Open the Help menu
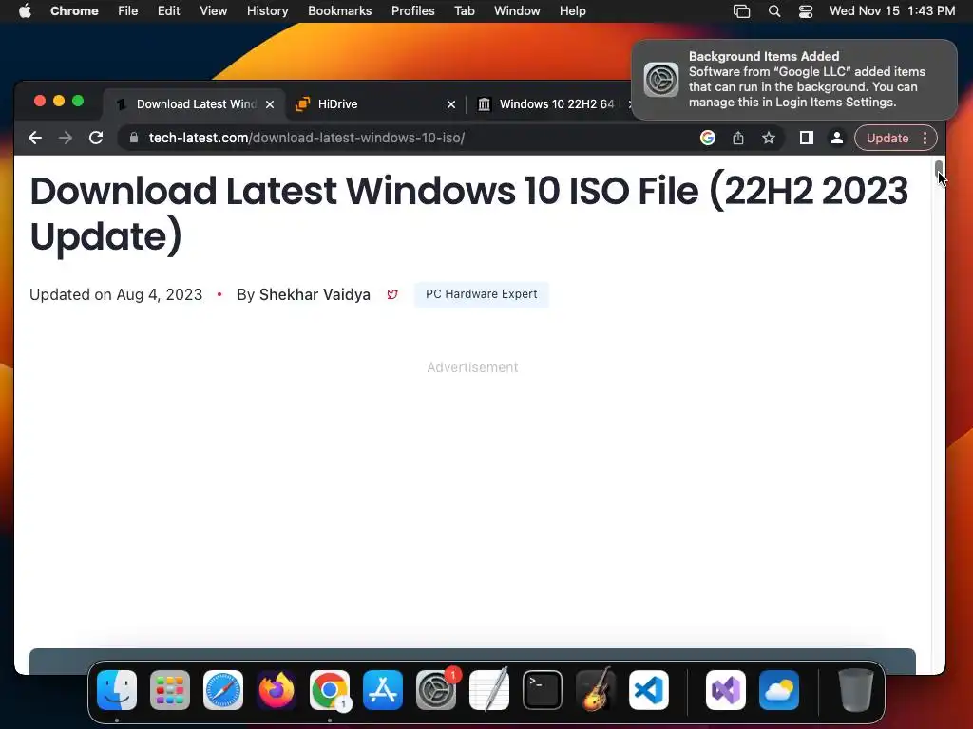973x729 pixels. click(x=572, y=10)
